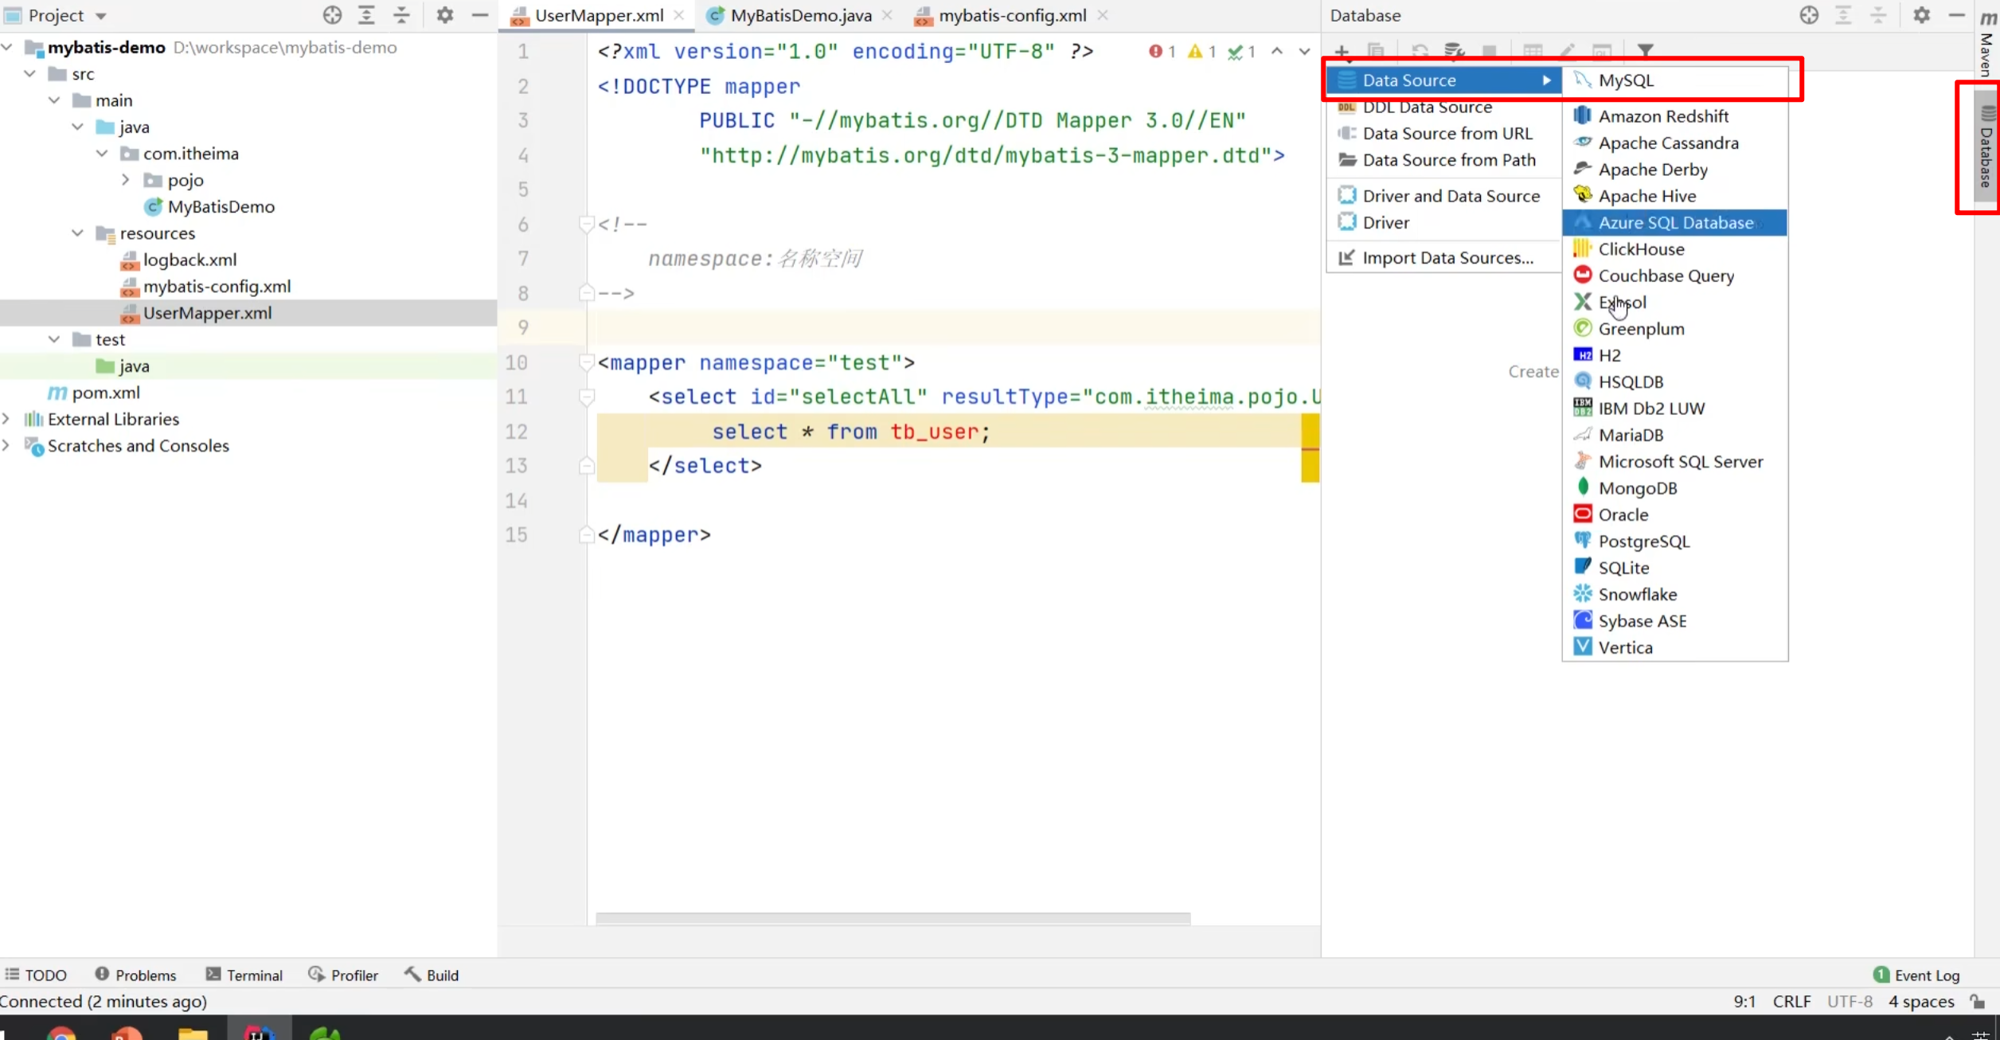Click the table editor icon in Database toolbar
The width and height of the screenshot is (2000, 1040).
[x=1533, y=52]
